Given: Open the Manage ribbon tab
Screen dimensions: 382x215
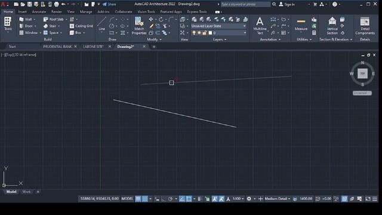Looking at the screenshot, I should (x=86, y=12).
